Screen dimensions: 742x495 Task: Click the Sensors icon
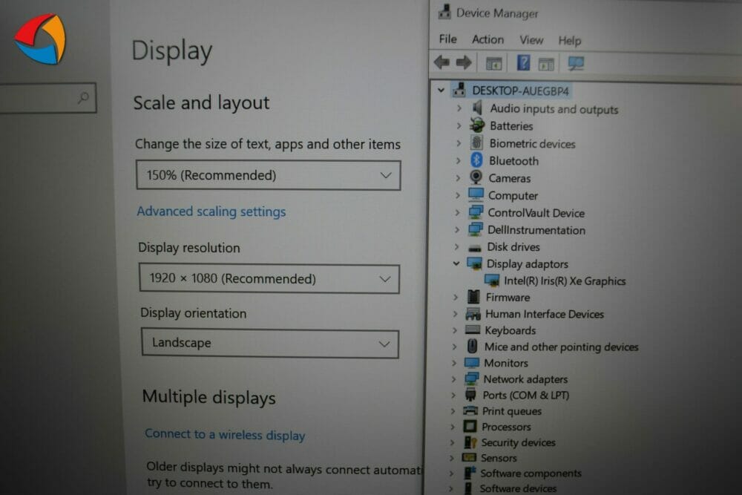tap(469, 457)
